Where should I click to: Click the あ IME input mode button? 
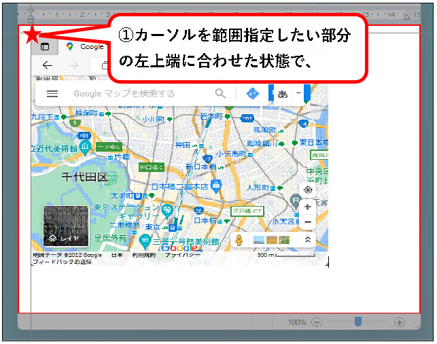click(283, 94)
